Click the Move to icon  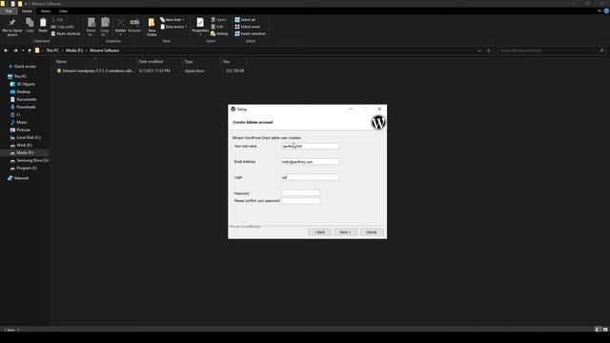pos(91,27)
